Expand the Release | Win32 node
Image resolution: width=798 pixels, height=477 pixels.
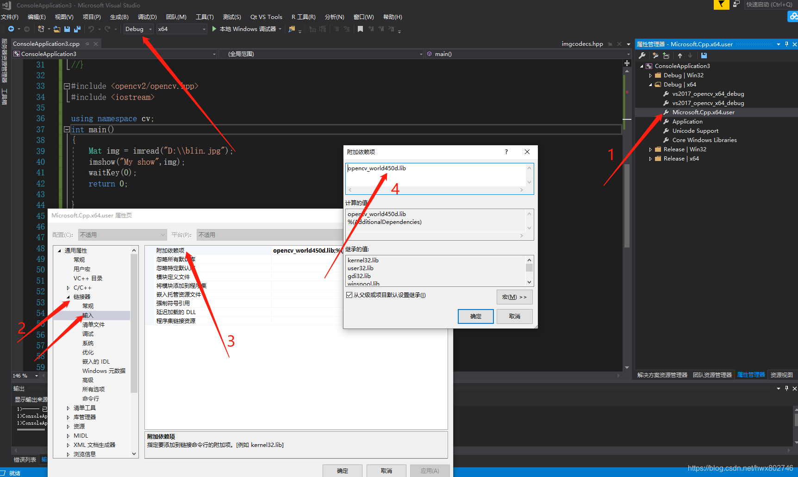coord(650,149)
